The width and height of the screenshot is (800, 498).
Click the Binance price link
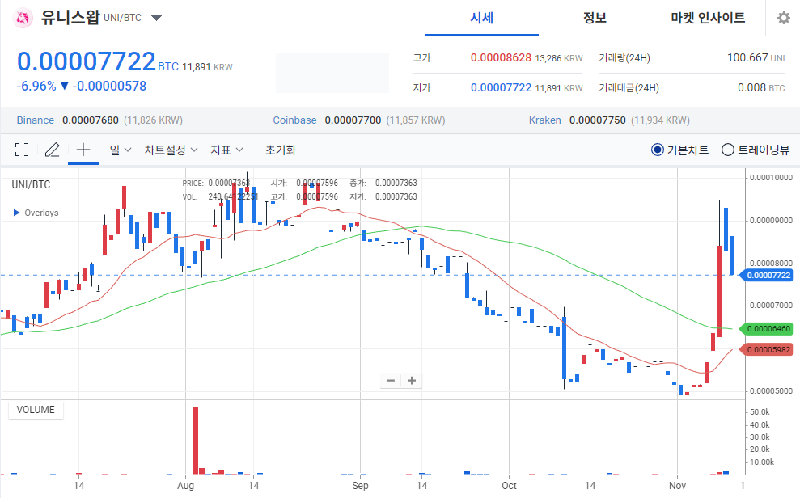coord(36,119)
